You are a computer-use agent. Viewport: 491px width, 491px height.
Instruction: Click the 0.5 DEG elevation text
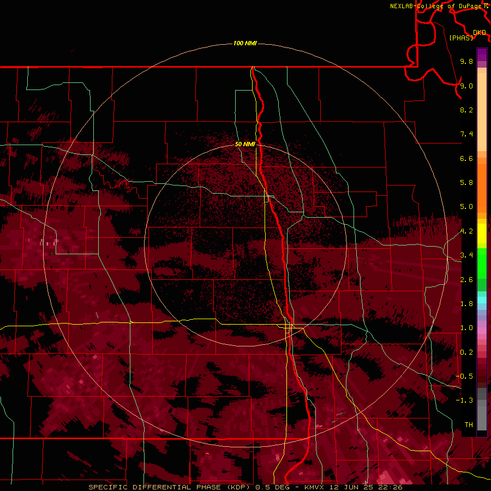tap(272, 487)
